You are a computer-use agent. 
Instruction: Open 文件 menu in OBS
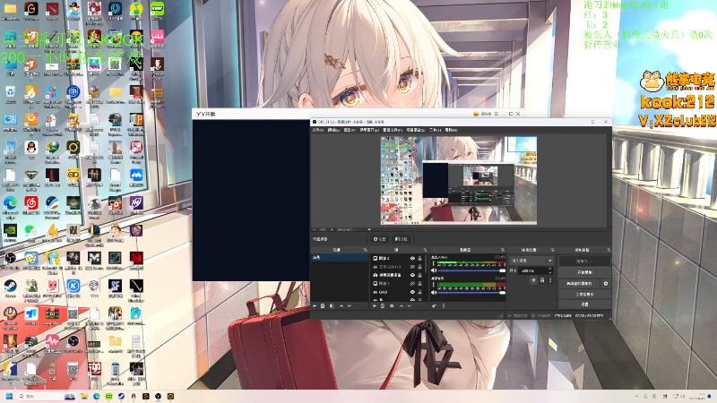317,130
